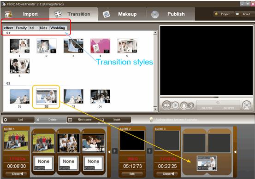Screen dimensions: 255x179
Task: Switch to the Transition tab
Action: tap(73, 14)
